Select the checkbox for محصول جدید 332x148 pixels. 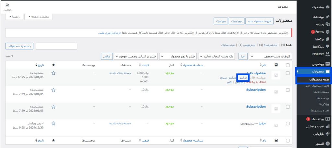288,73
